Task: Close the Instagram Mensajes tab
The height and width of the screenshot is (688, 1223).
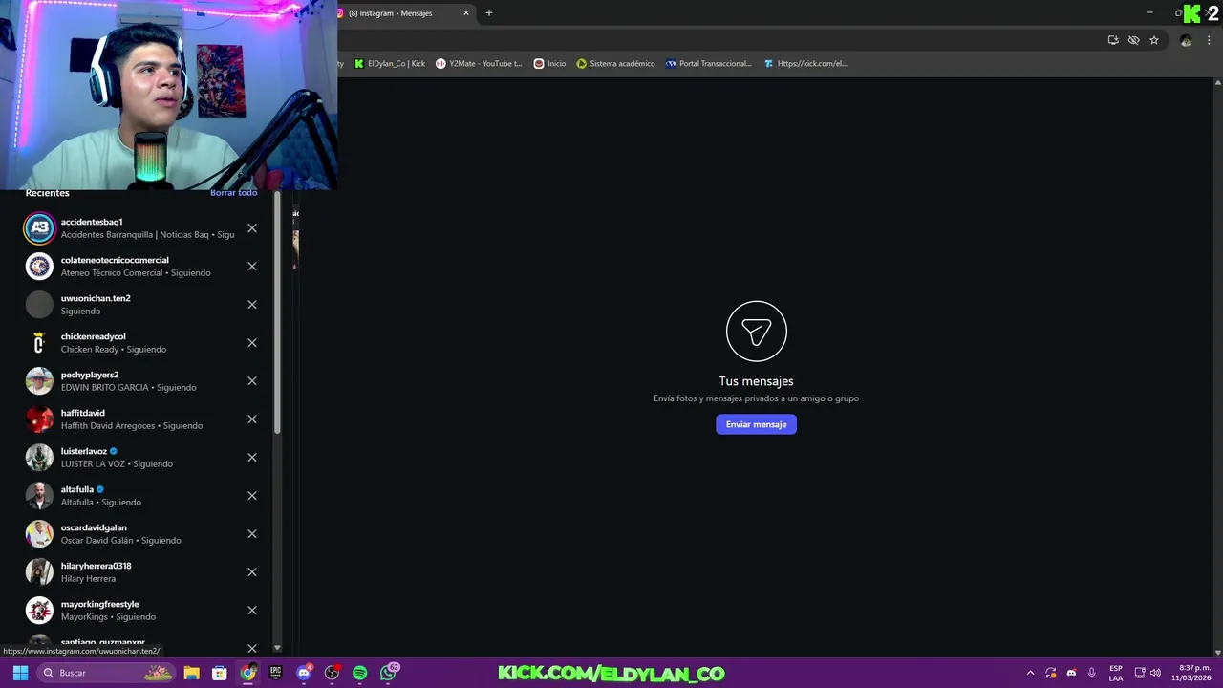Action: pos(466,13)
